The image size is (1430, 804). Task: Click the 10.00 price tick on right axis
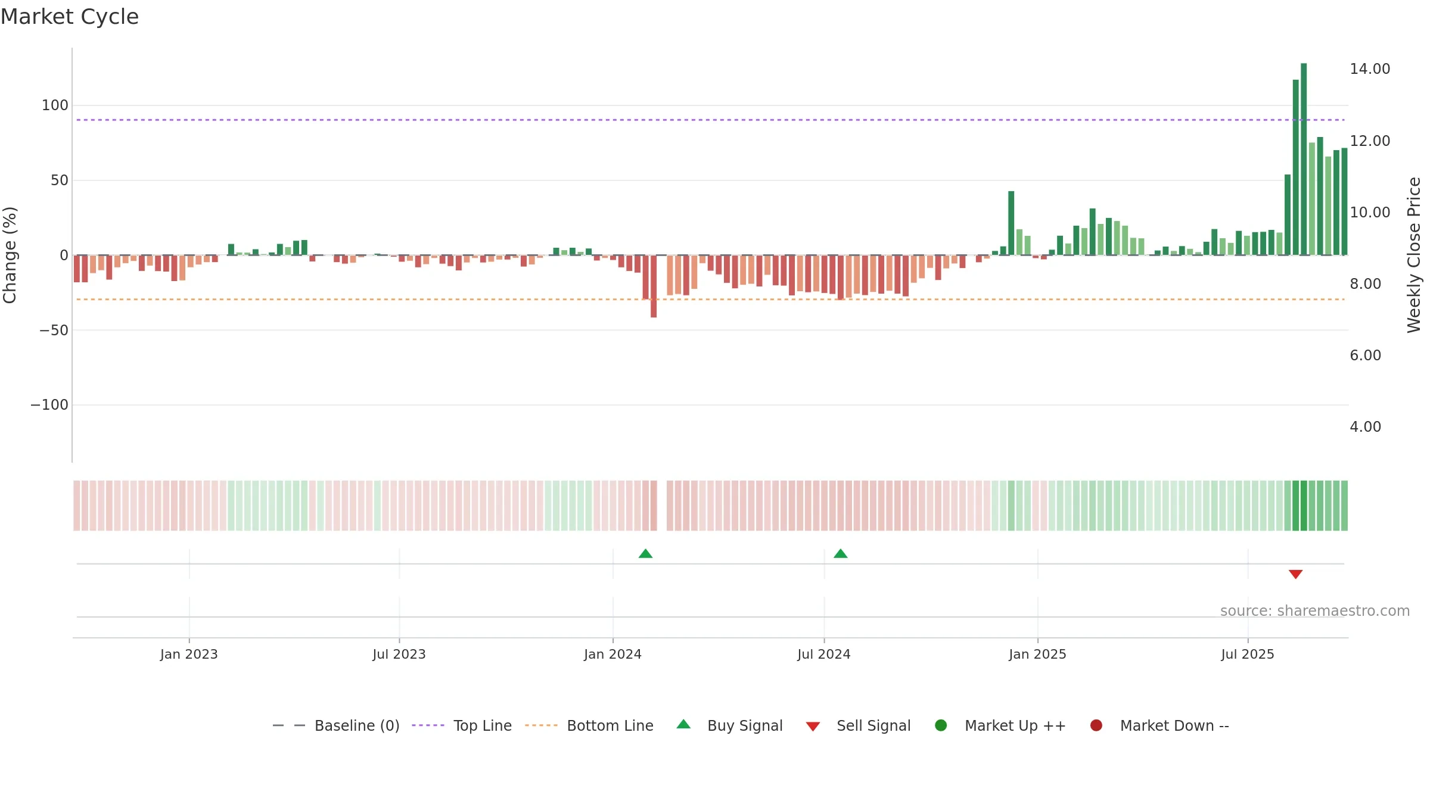[1370, 213]
